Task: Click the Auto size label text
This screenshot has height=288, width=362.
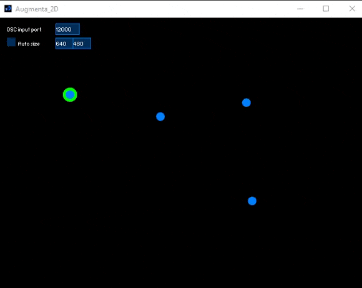Action: click(x=29, y=44)
